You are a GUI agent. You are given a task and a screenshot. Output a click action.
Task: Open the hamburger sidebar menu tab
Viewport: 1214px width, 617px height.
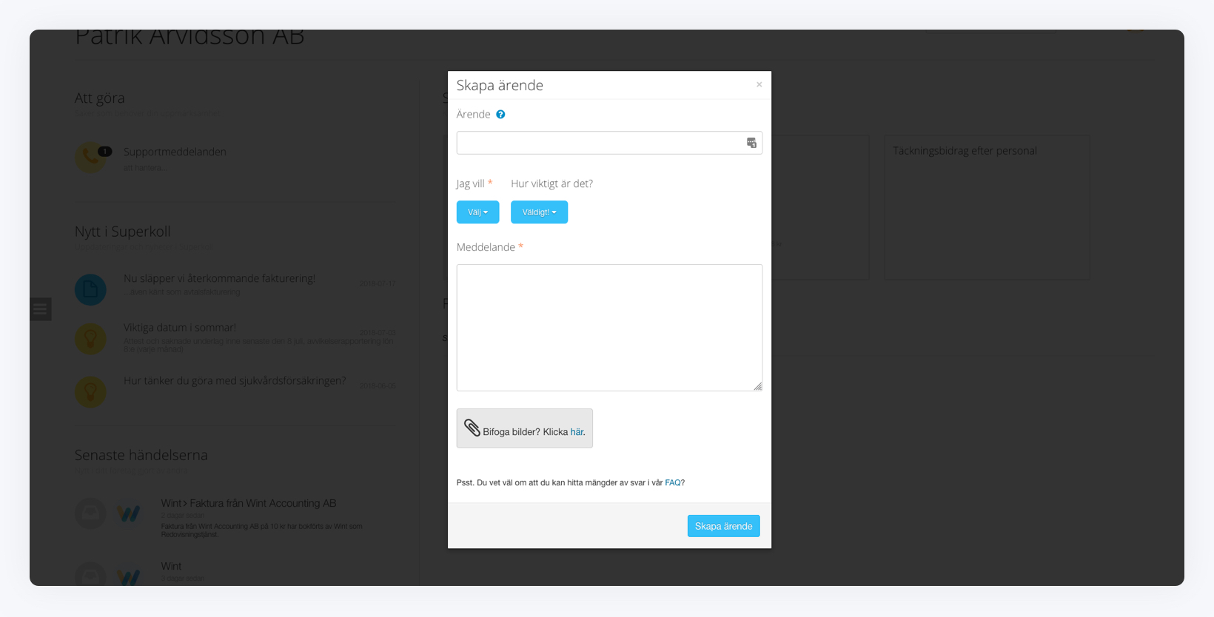[41, 309]
